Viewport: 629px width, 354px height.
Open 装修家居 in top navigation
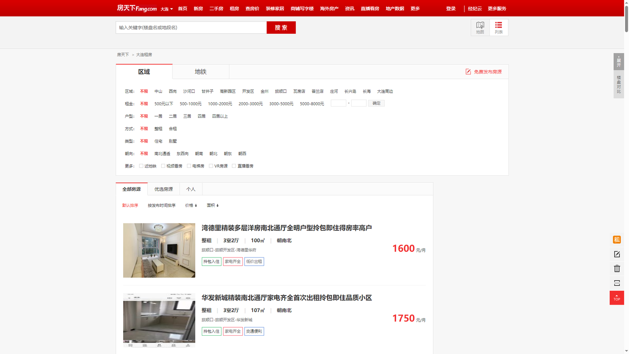275,8
